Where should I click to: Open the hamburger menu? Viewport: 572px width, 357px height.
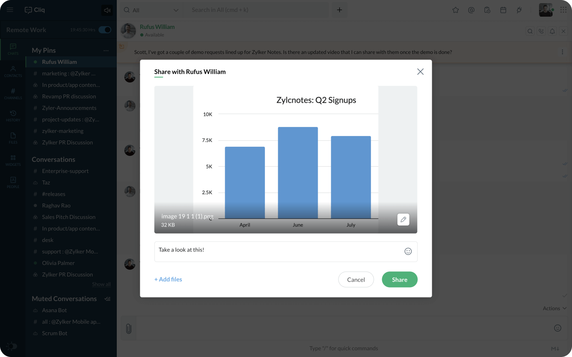(10, 10)
